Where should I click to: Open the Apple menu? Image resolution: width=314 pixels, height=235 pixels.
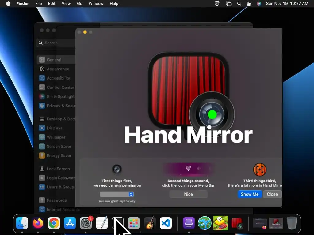pos(8,4)
